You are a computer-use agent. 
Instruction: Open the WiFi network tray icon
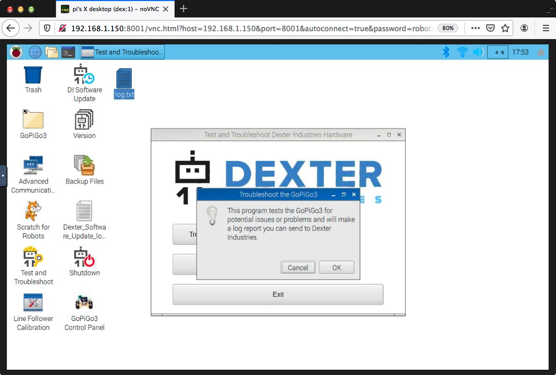[462, 52]
